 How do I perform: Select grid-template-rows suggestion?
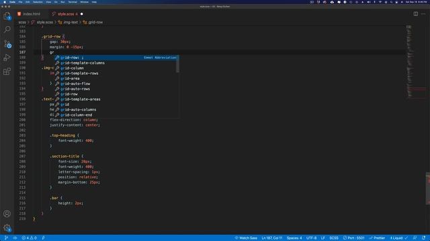(115, 73)
